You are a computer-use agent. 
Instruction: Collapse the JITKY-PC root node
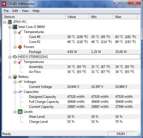tap(5, 22)
